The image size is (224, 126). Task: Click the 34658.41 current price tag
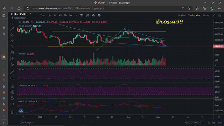click(218, 46)
